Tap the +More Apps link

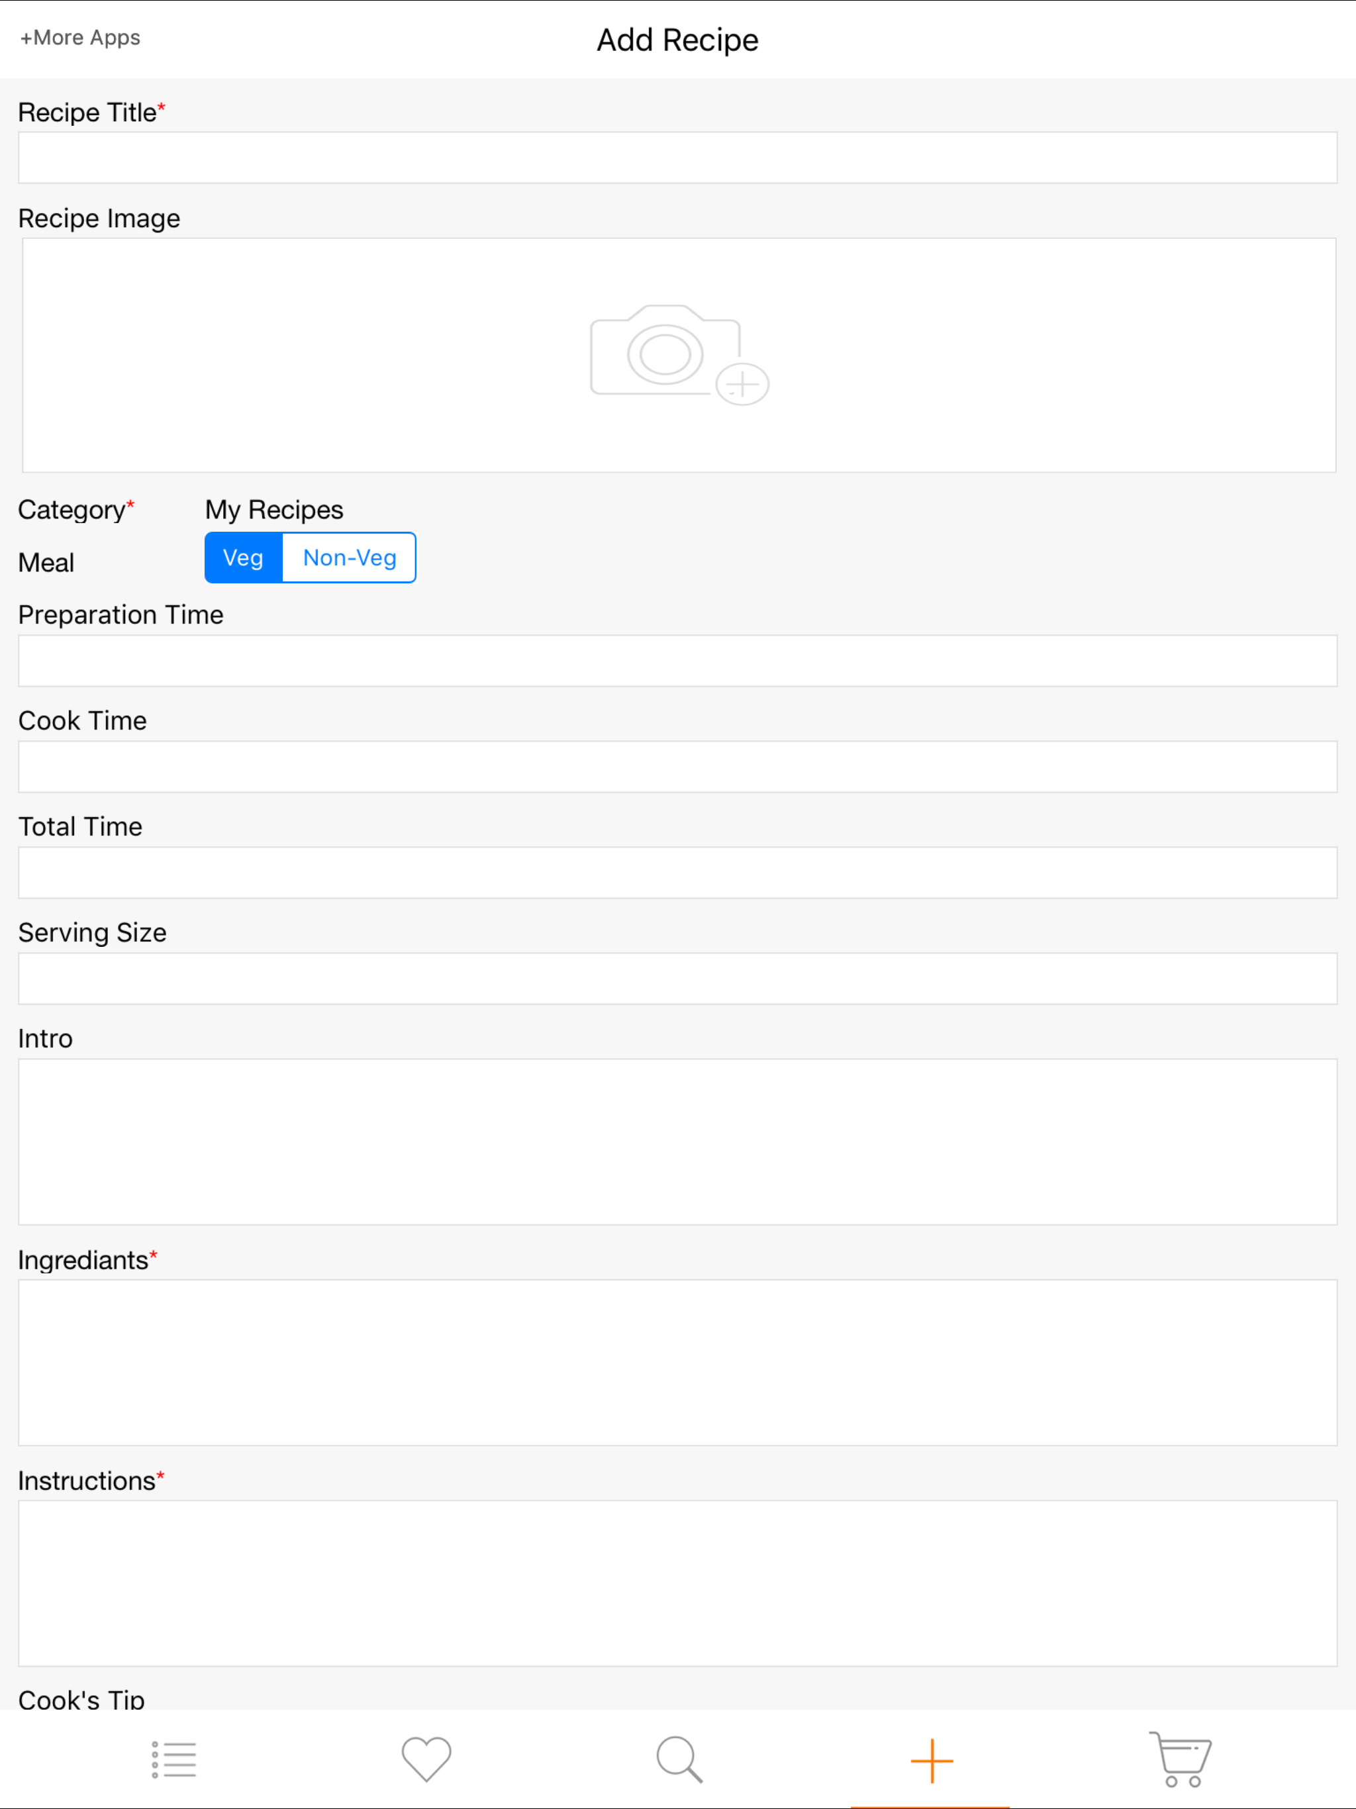tap(80, 38)
